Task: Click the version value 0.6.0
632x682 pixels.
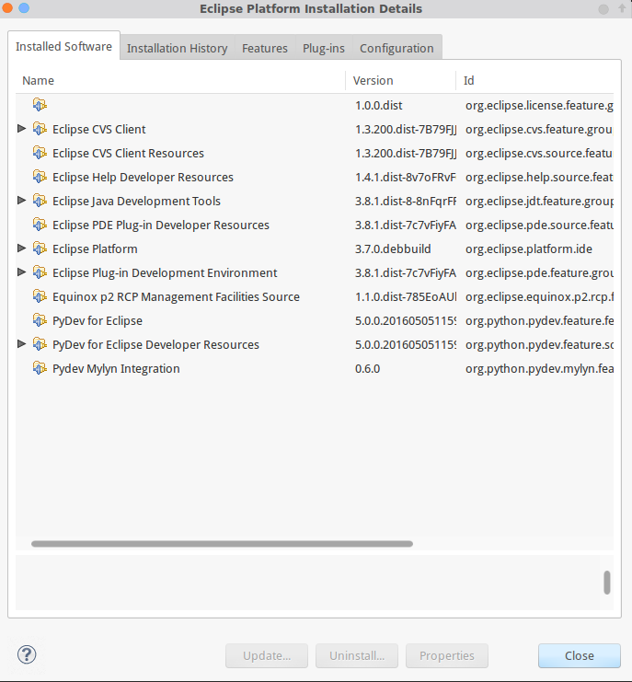Action: pyautogui.click(x=367, y=368)
